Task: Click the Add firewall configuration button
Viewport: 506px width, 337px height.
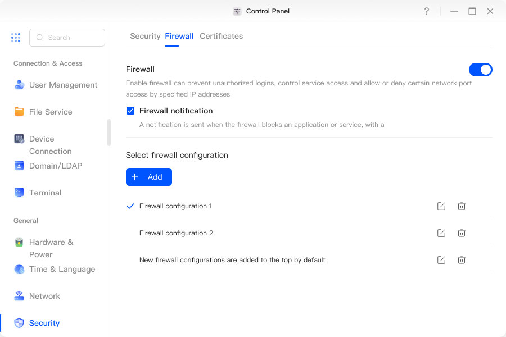Action: coord(148,176)
